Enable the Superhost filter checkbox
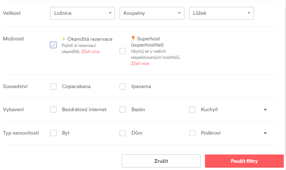The width and height of the screenshot is (286, 170). tap(123, 51)
